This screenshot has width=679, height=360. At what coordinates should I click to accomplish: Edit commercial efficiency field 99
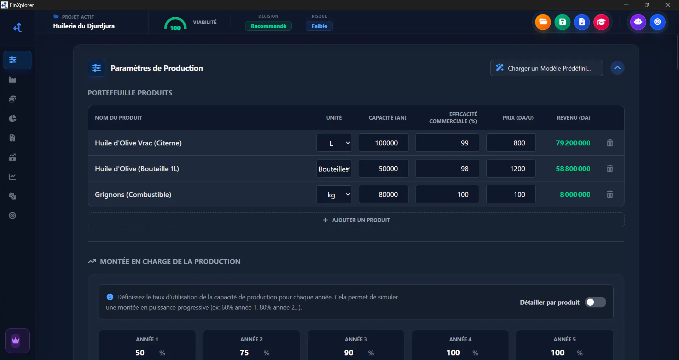(x=447, y=143)
